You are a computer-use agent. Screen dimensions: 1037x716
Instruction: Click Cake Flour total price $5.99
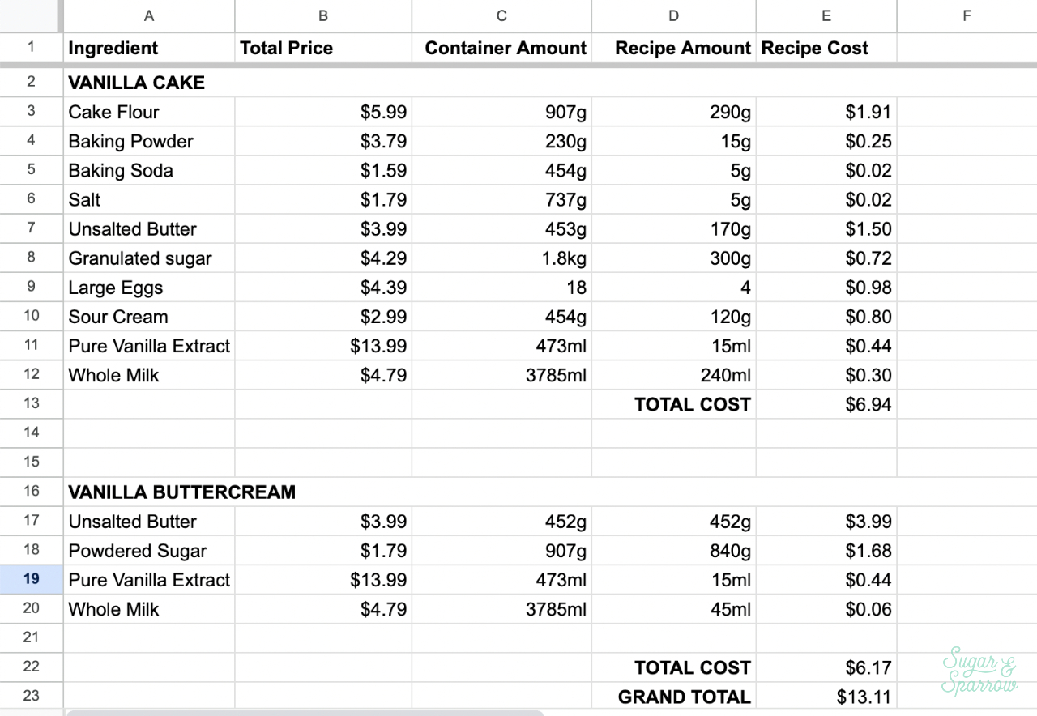tap(323, 112)
